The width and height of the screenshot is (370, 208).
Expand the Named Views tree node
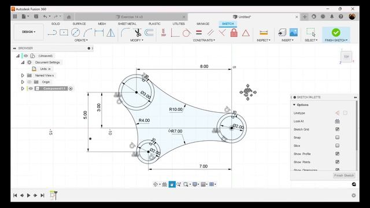[23, 76]
